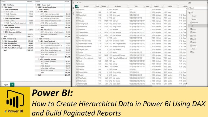Open the Account column filter dropdown
The width and height of the screenshot is (208, 117).
(x=95, y=6)
